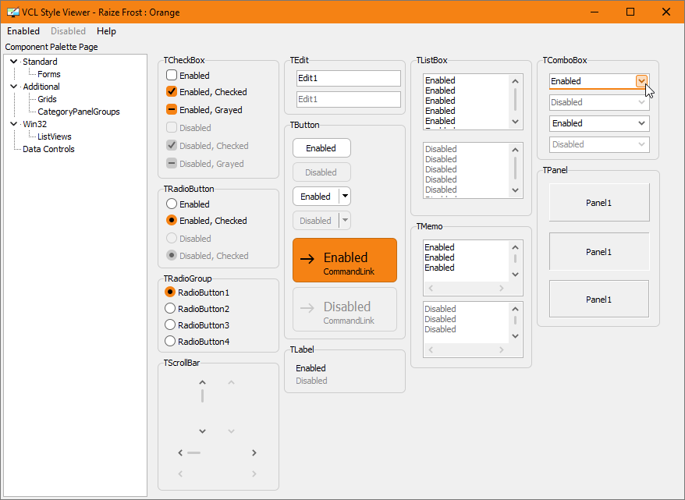This screenshot has width=685, height=500.
Task: Open the Enabled menu
Action: 23,31
